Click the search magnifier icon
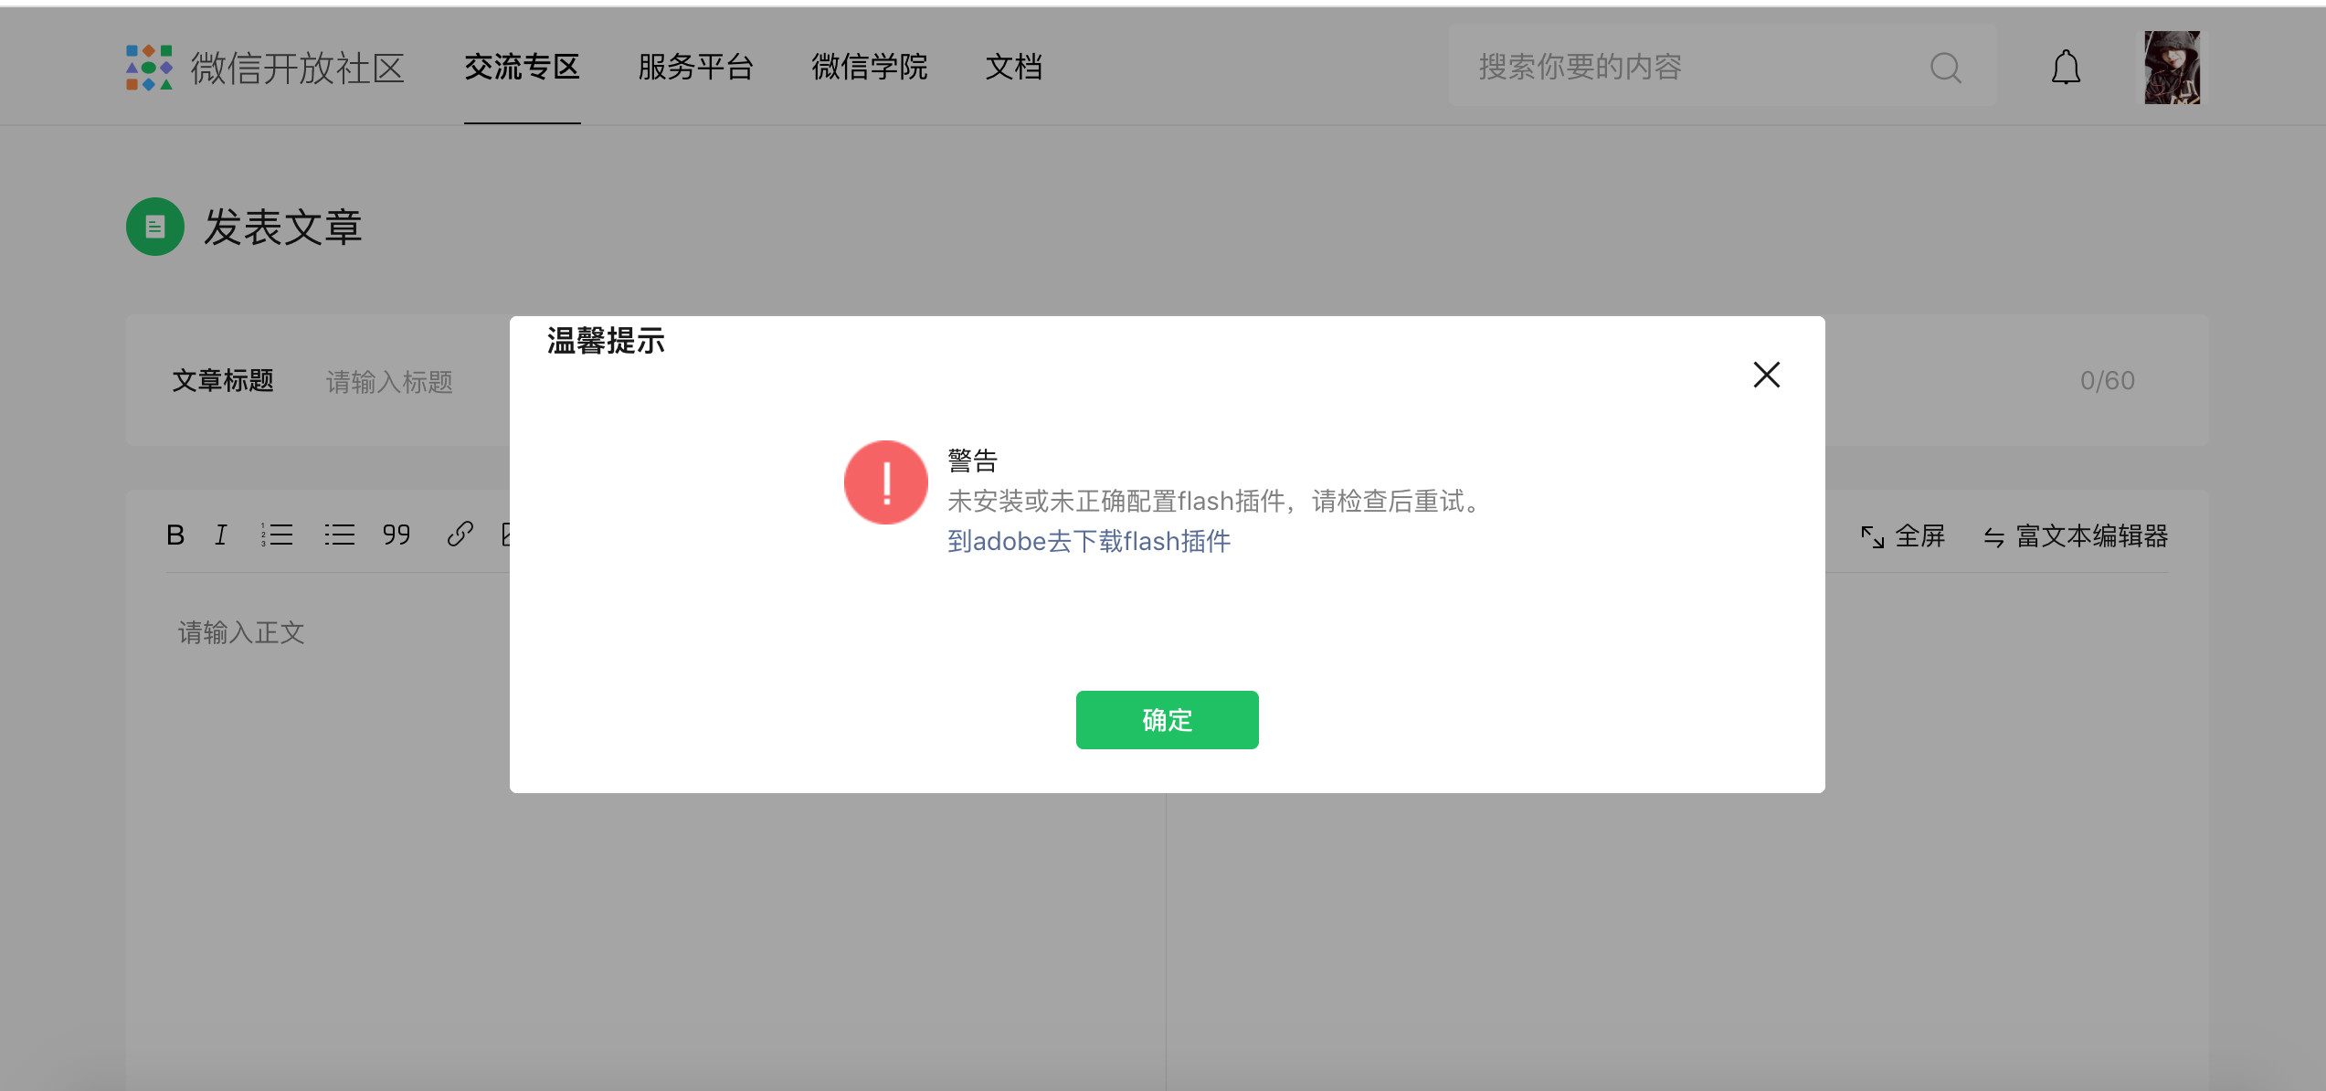 click(x=1945, y=68)
